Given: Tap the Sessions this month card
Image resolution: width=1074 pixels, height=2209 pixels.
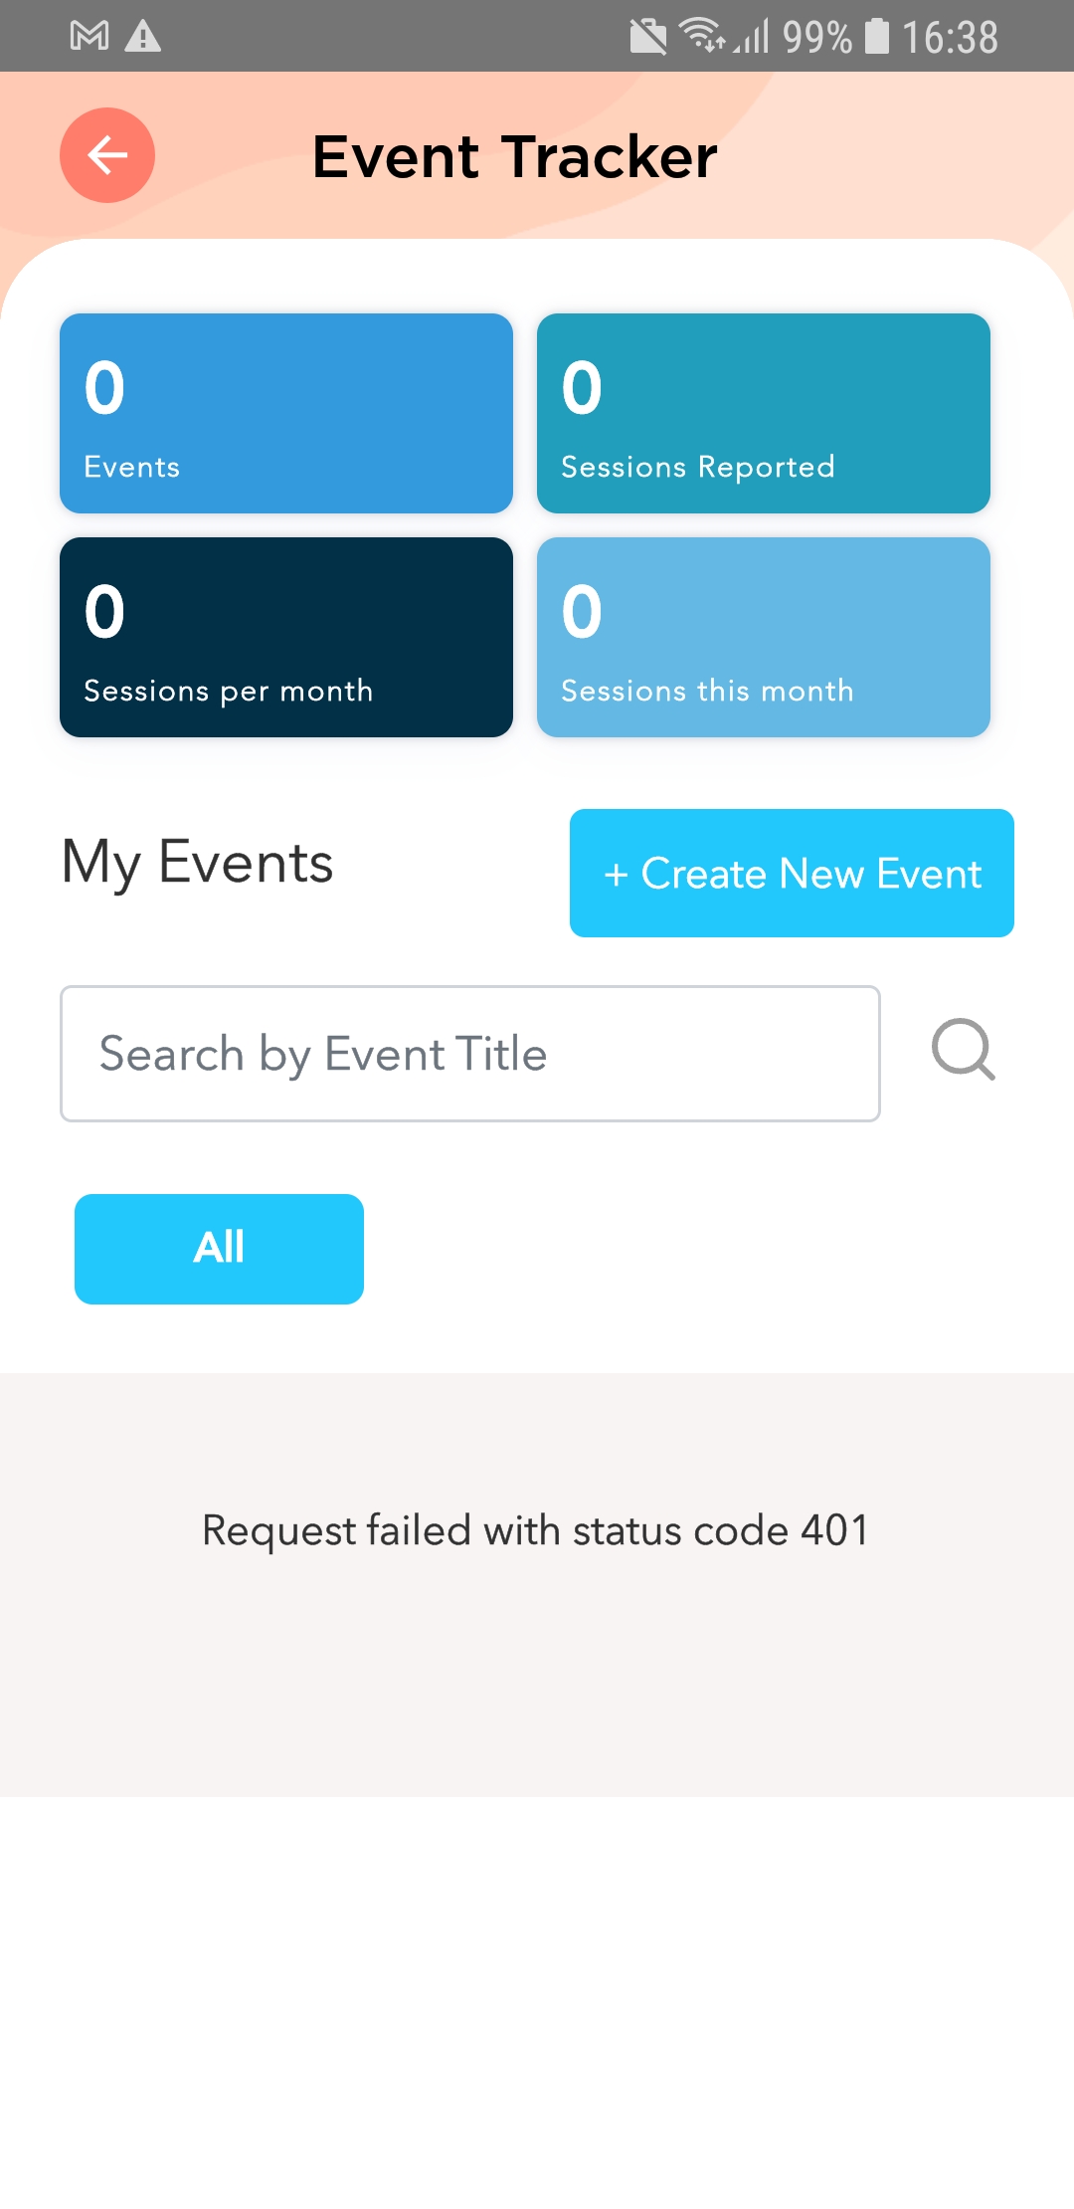Looking at the screenshot, I should click(764, 637).
